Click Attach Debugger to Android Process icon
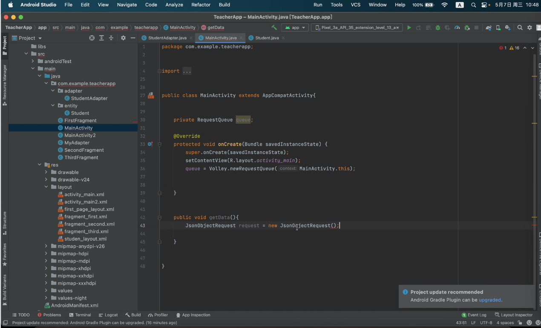541x328 pixels. tap(467, 28)
